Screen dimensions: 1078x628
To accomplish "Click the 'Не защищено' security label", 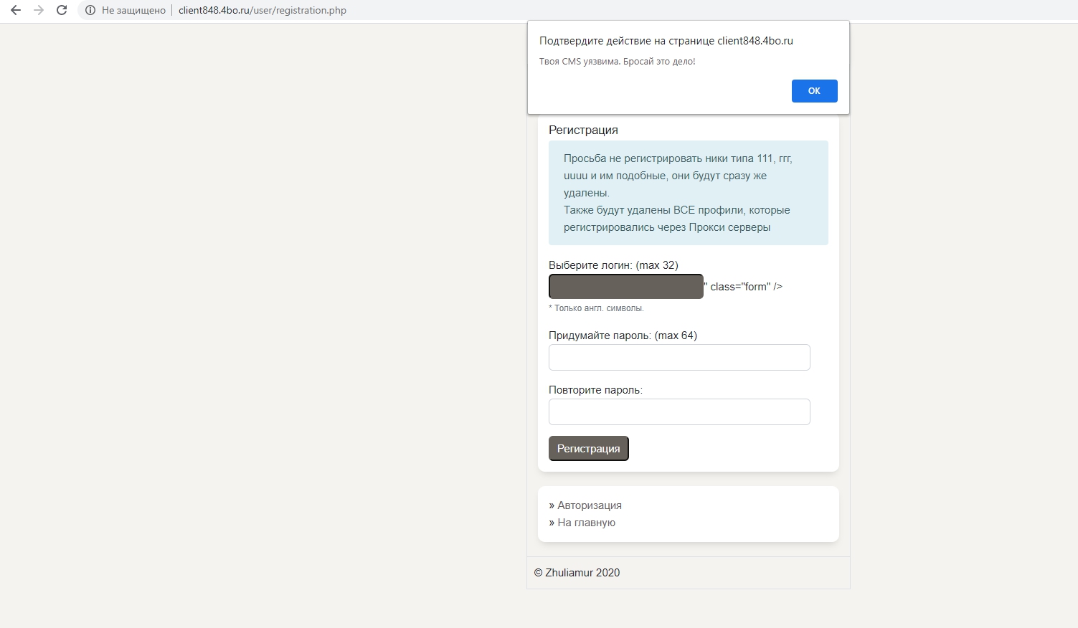I will click(133, 11).
